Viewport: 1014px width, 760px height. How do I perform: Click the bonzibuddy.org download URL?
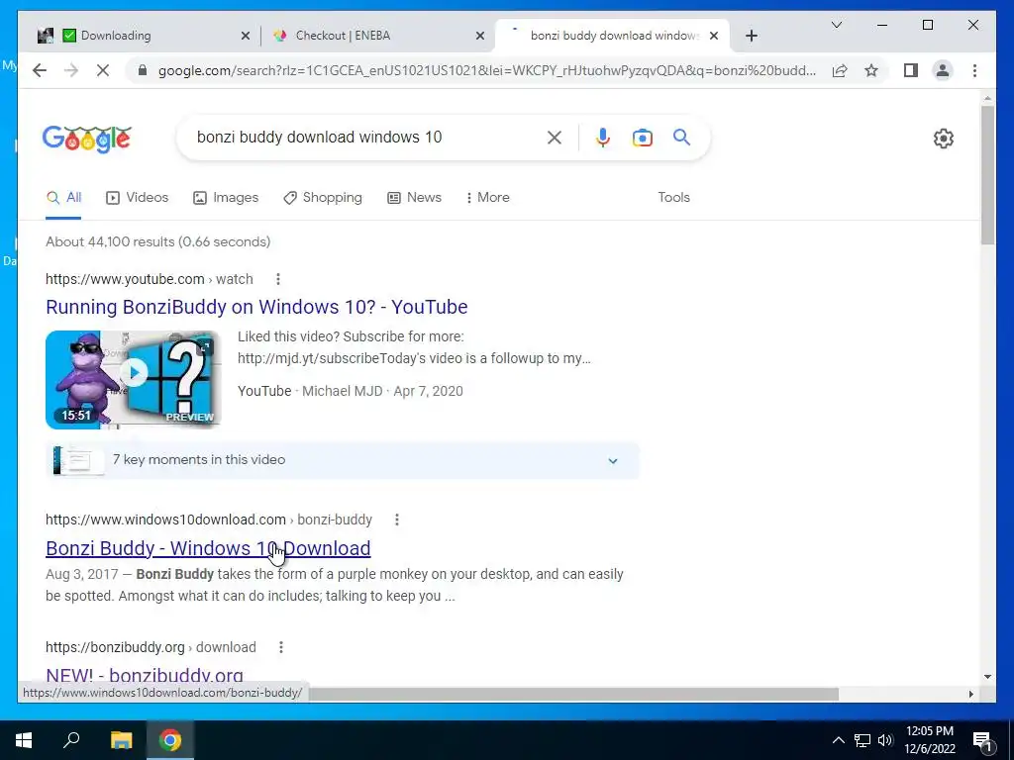tap(151, 647)
